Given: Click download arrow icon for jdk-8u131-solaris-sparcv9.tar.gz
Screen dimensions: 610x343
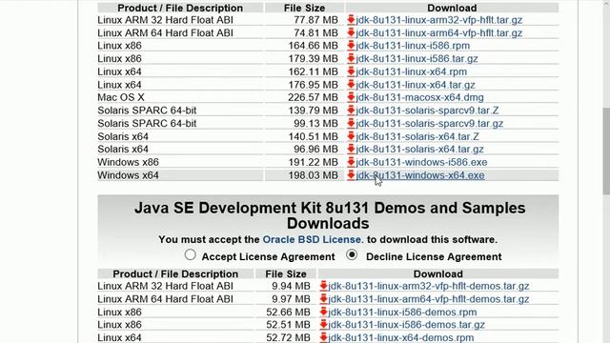Looking at the screenshot, I should coord(351,123).
